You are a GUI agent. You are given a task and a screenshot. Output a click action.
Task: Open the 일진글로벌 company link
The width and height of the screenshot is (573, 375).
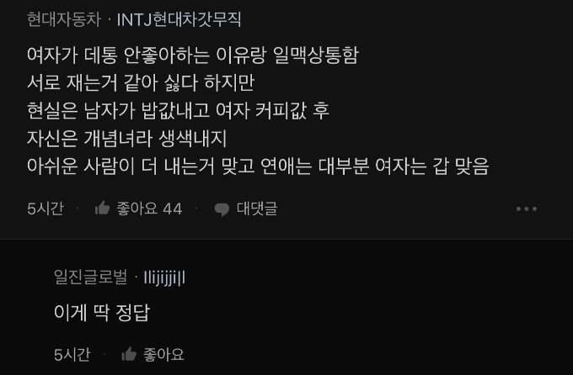[x=90, y=276]
